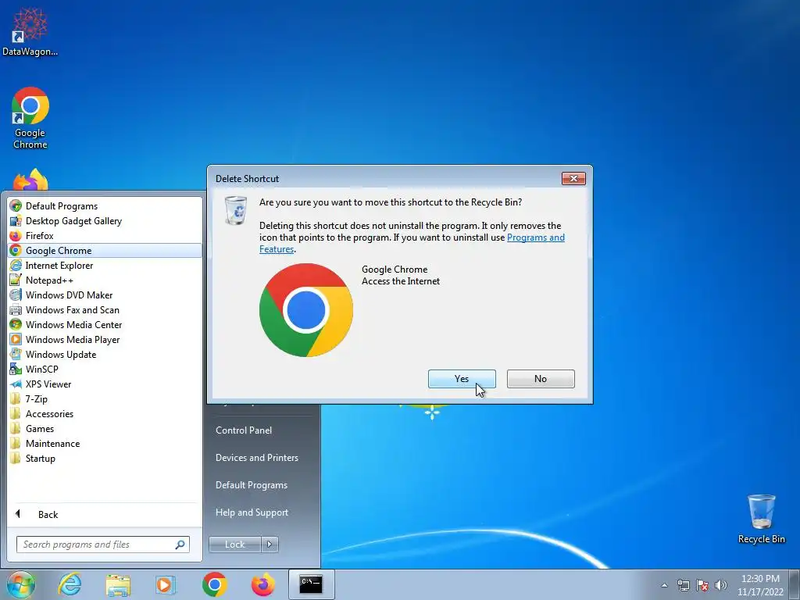Open Devices and Printers

(x=256, y=458)
